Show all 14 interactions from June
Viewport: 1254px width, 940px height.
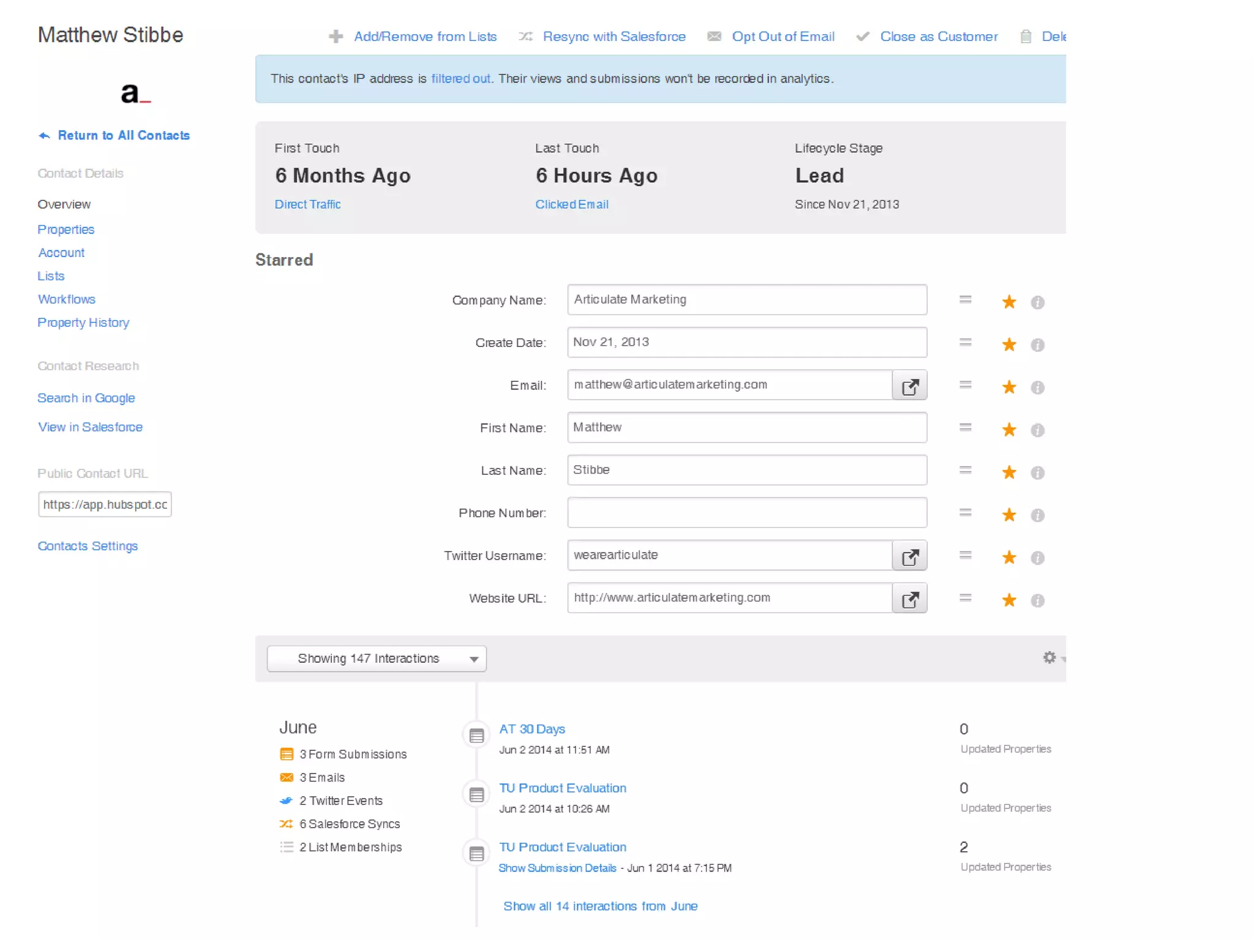click(x=600, y=906)
